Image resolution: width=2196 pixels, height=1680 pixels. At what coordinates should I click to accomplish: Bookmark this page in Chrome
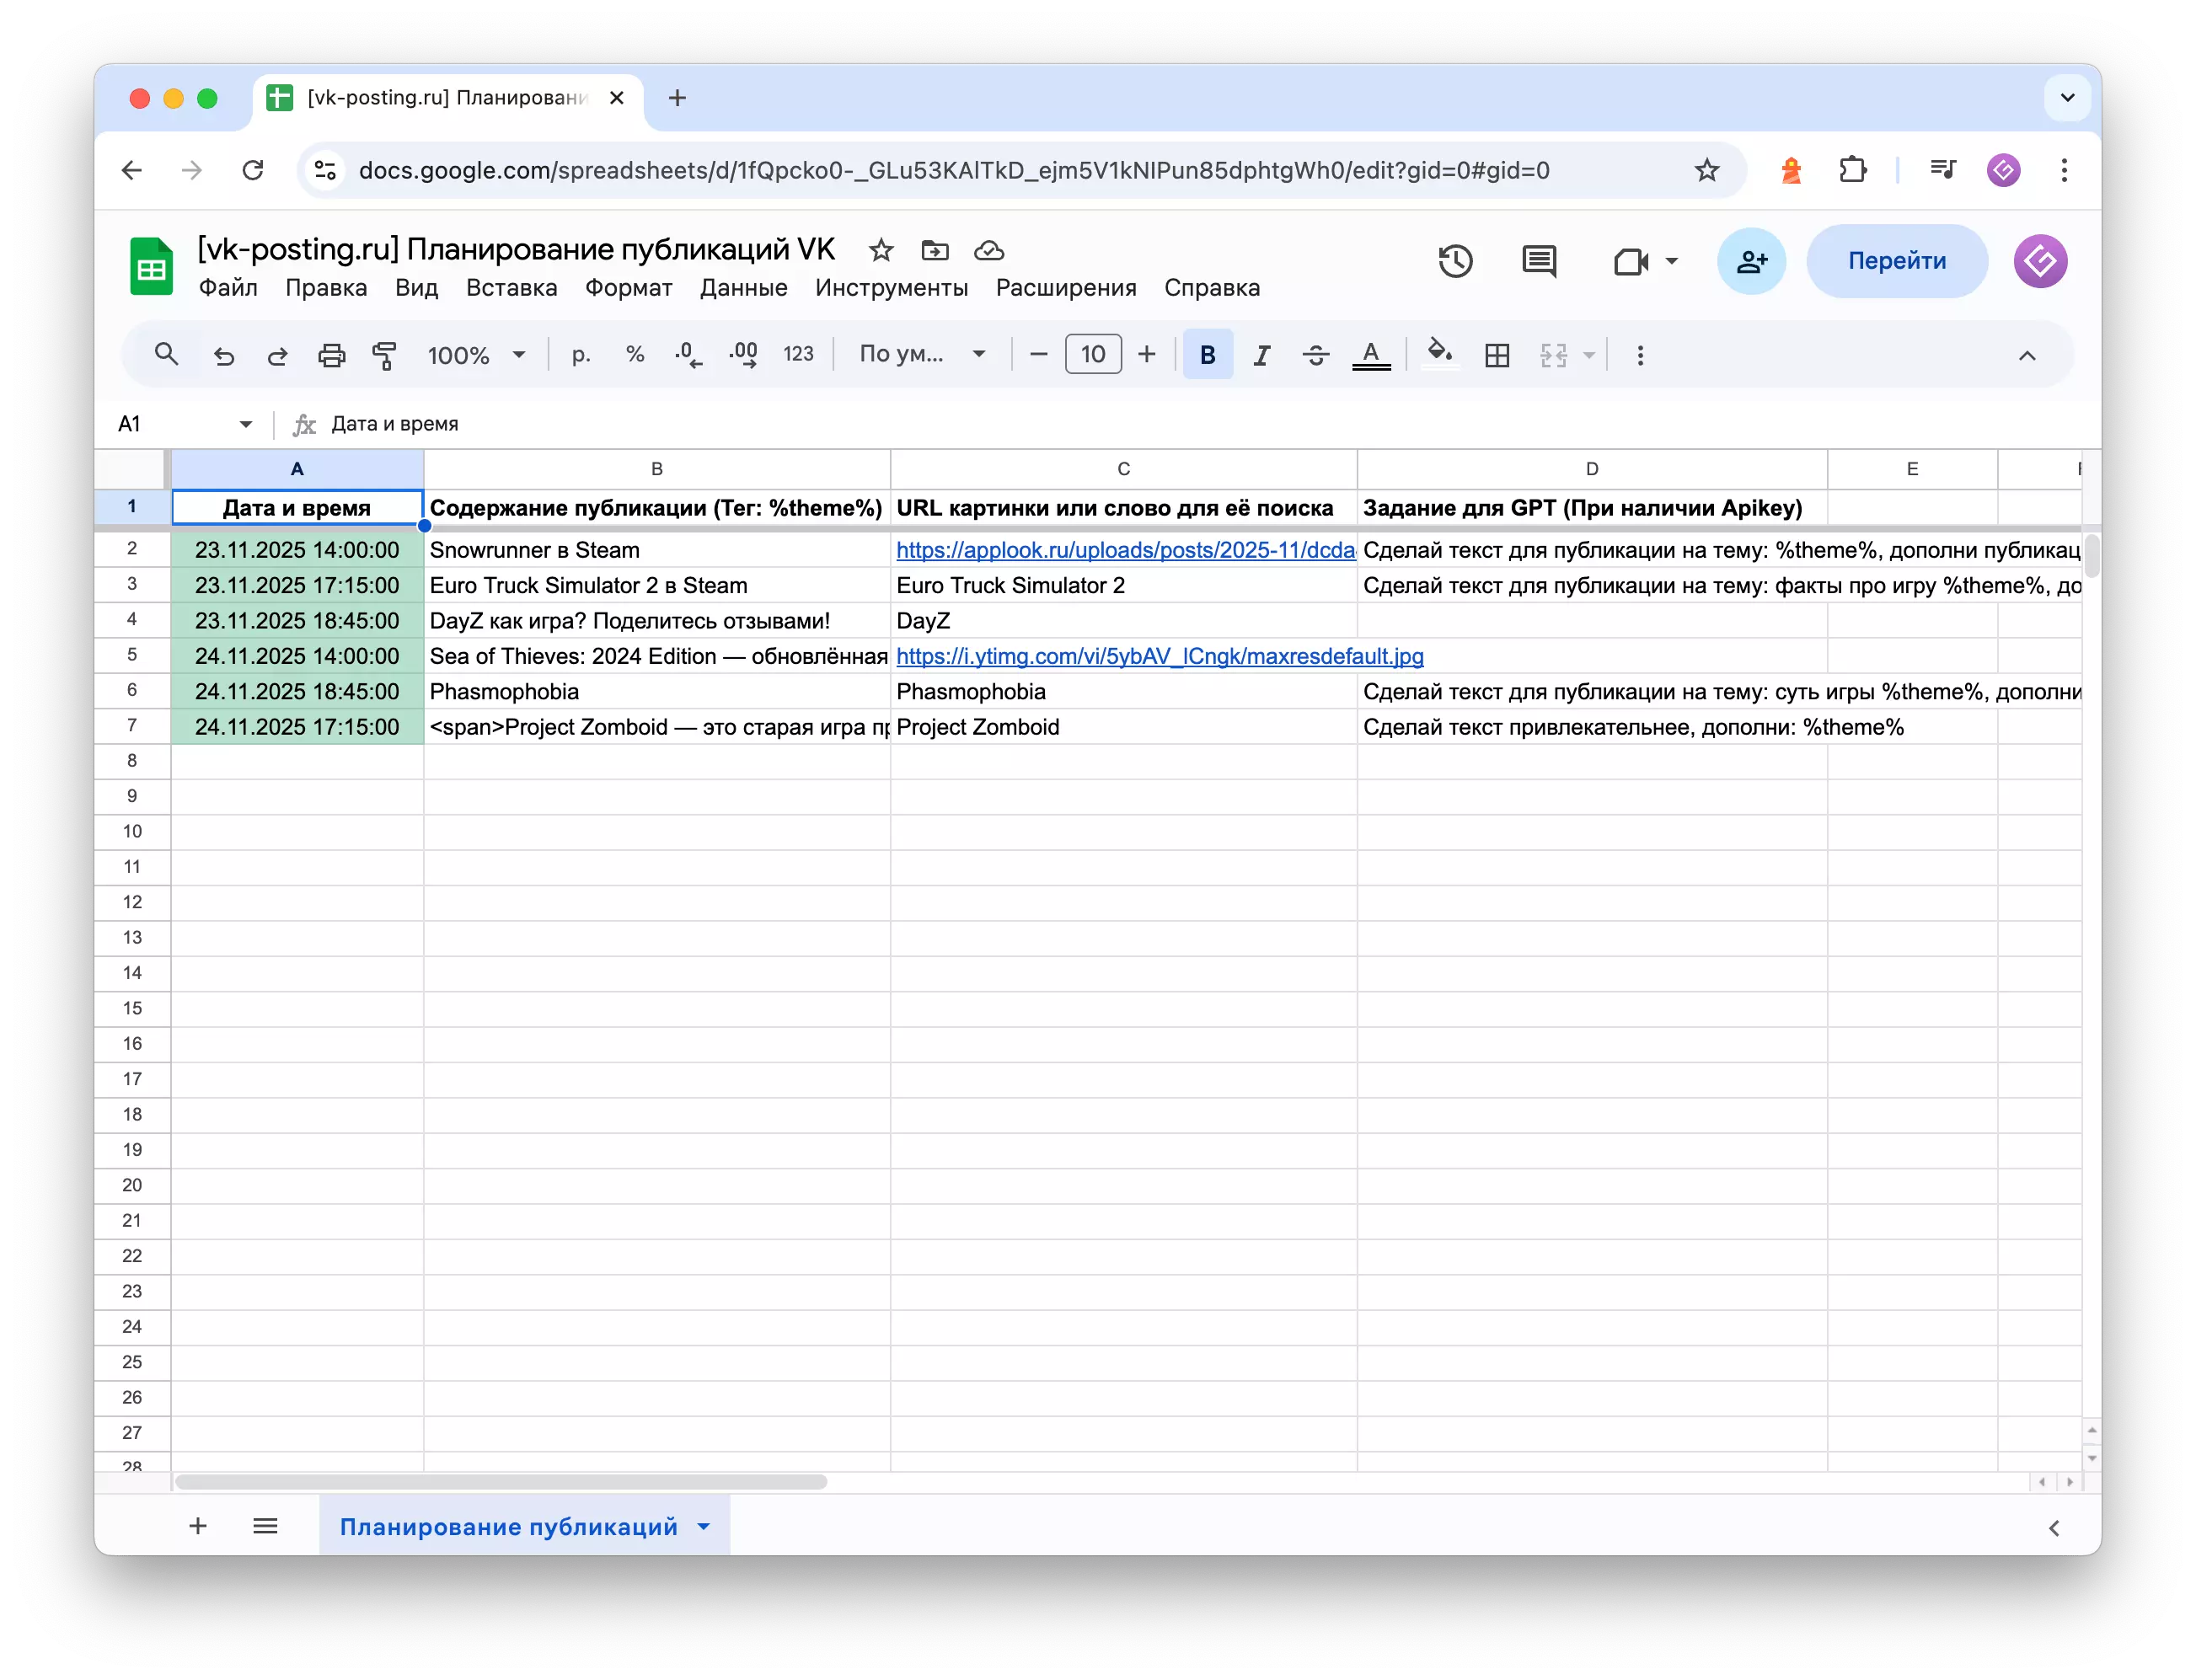pos(1706,170)
